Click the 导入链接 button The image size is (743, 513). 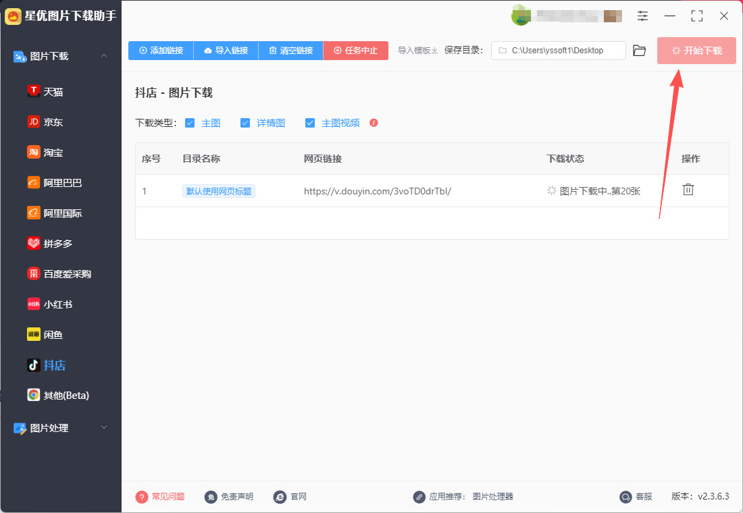(x=226, y=50)
